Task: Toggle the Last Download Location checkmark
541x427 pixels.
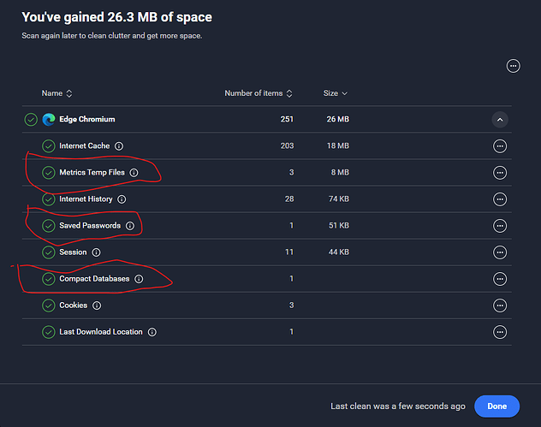Action: pos(49,332)
